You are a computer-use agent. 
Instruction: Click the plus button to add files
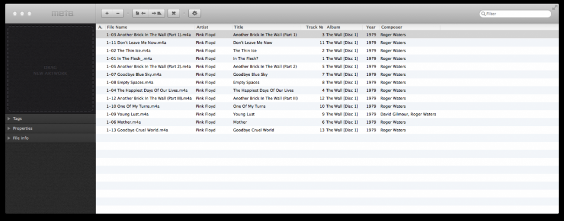(x=106, y=13)
